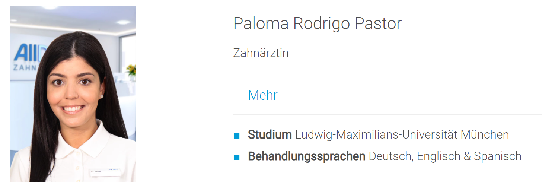Click the word München
The image size is (542, 187).
pyautogui.click(x=484, y=134)
